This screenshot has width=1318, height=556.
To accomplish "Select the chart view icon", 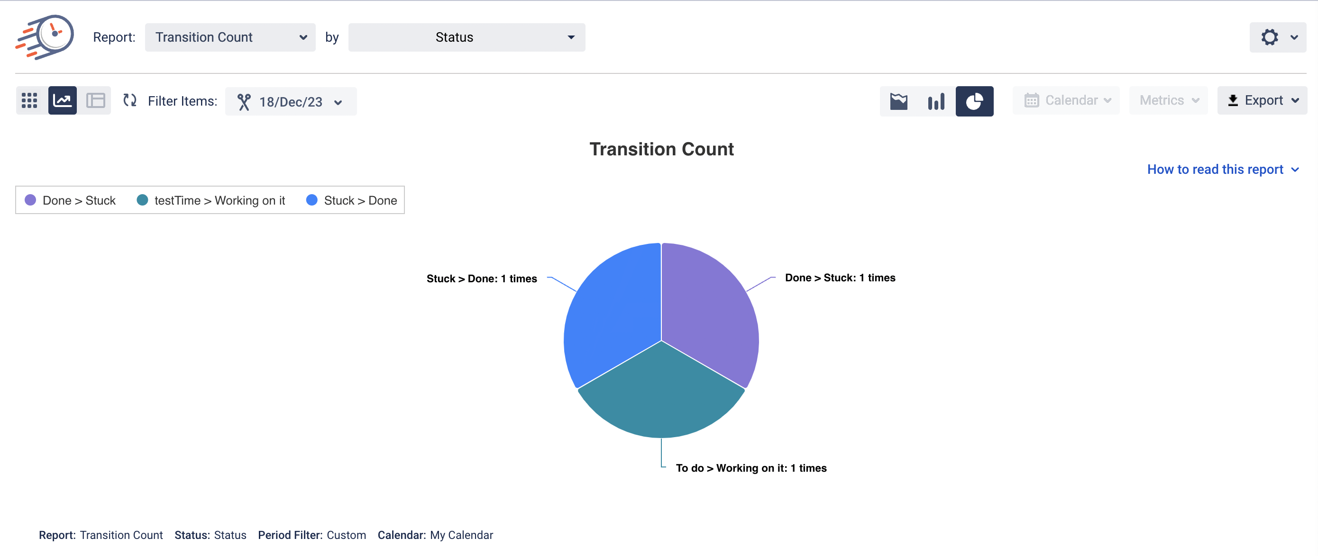I will tap(63, 101).
